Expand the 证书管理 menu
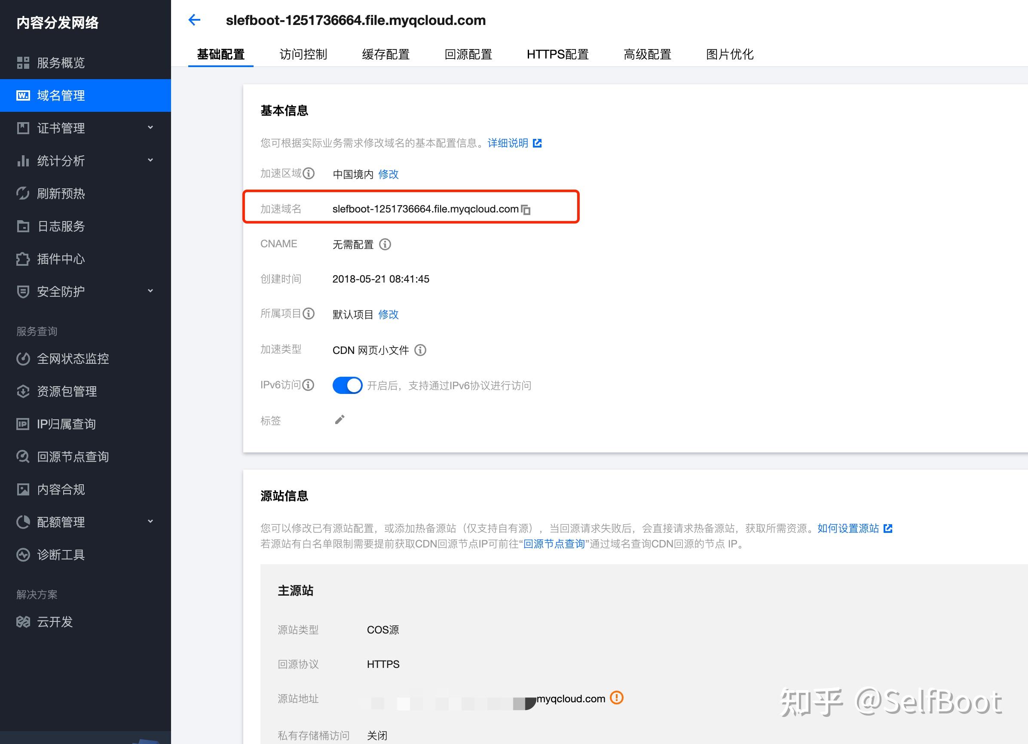Image resolution: width=1028 pixels, height=744 pixels. [x=150, y=128]
